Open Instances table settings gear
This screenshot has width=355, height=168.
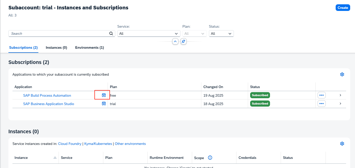342,144
